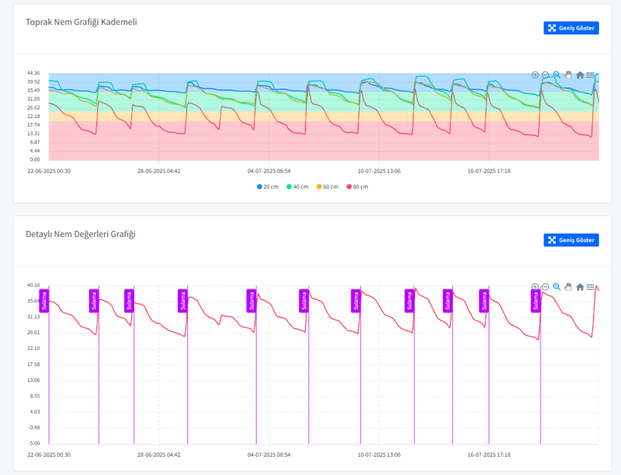The height and width of the screenshot is (475, 621).
Task: Toggle the 20 cm series in legend
Action: coord(267,187)
